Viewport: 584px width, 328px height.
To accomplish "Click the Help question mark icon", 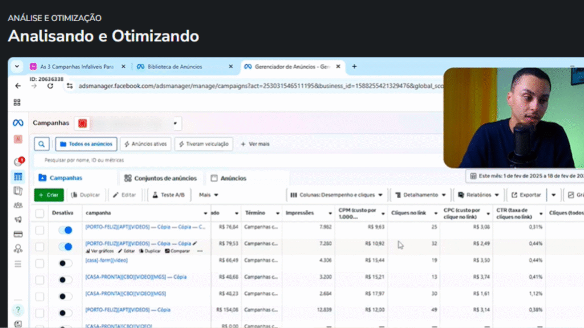I will click(x=18, y=310).
